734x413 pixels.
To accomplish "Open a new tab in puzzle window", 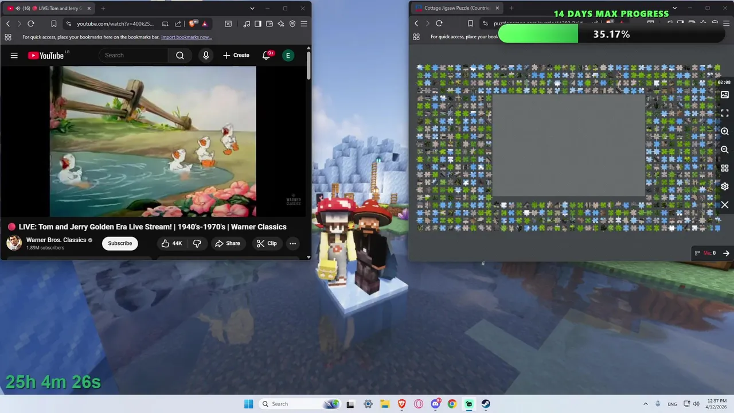I will [512, 8].
